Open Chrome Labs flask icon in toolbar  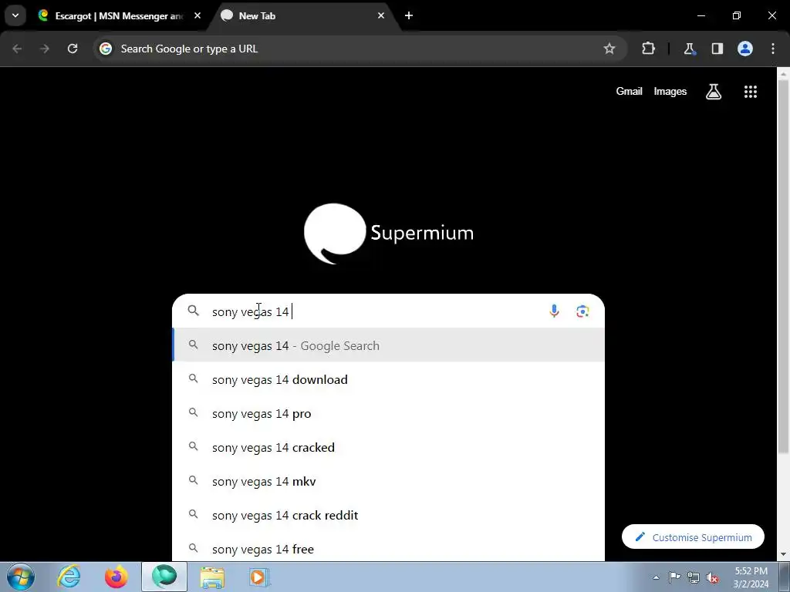pyautogui.click(x=689, y=49)
